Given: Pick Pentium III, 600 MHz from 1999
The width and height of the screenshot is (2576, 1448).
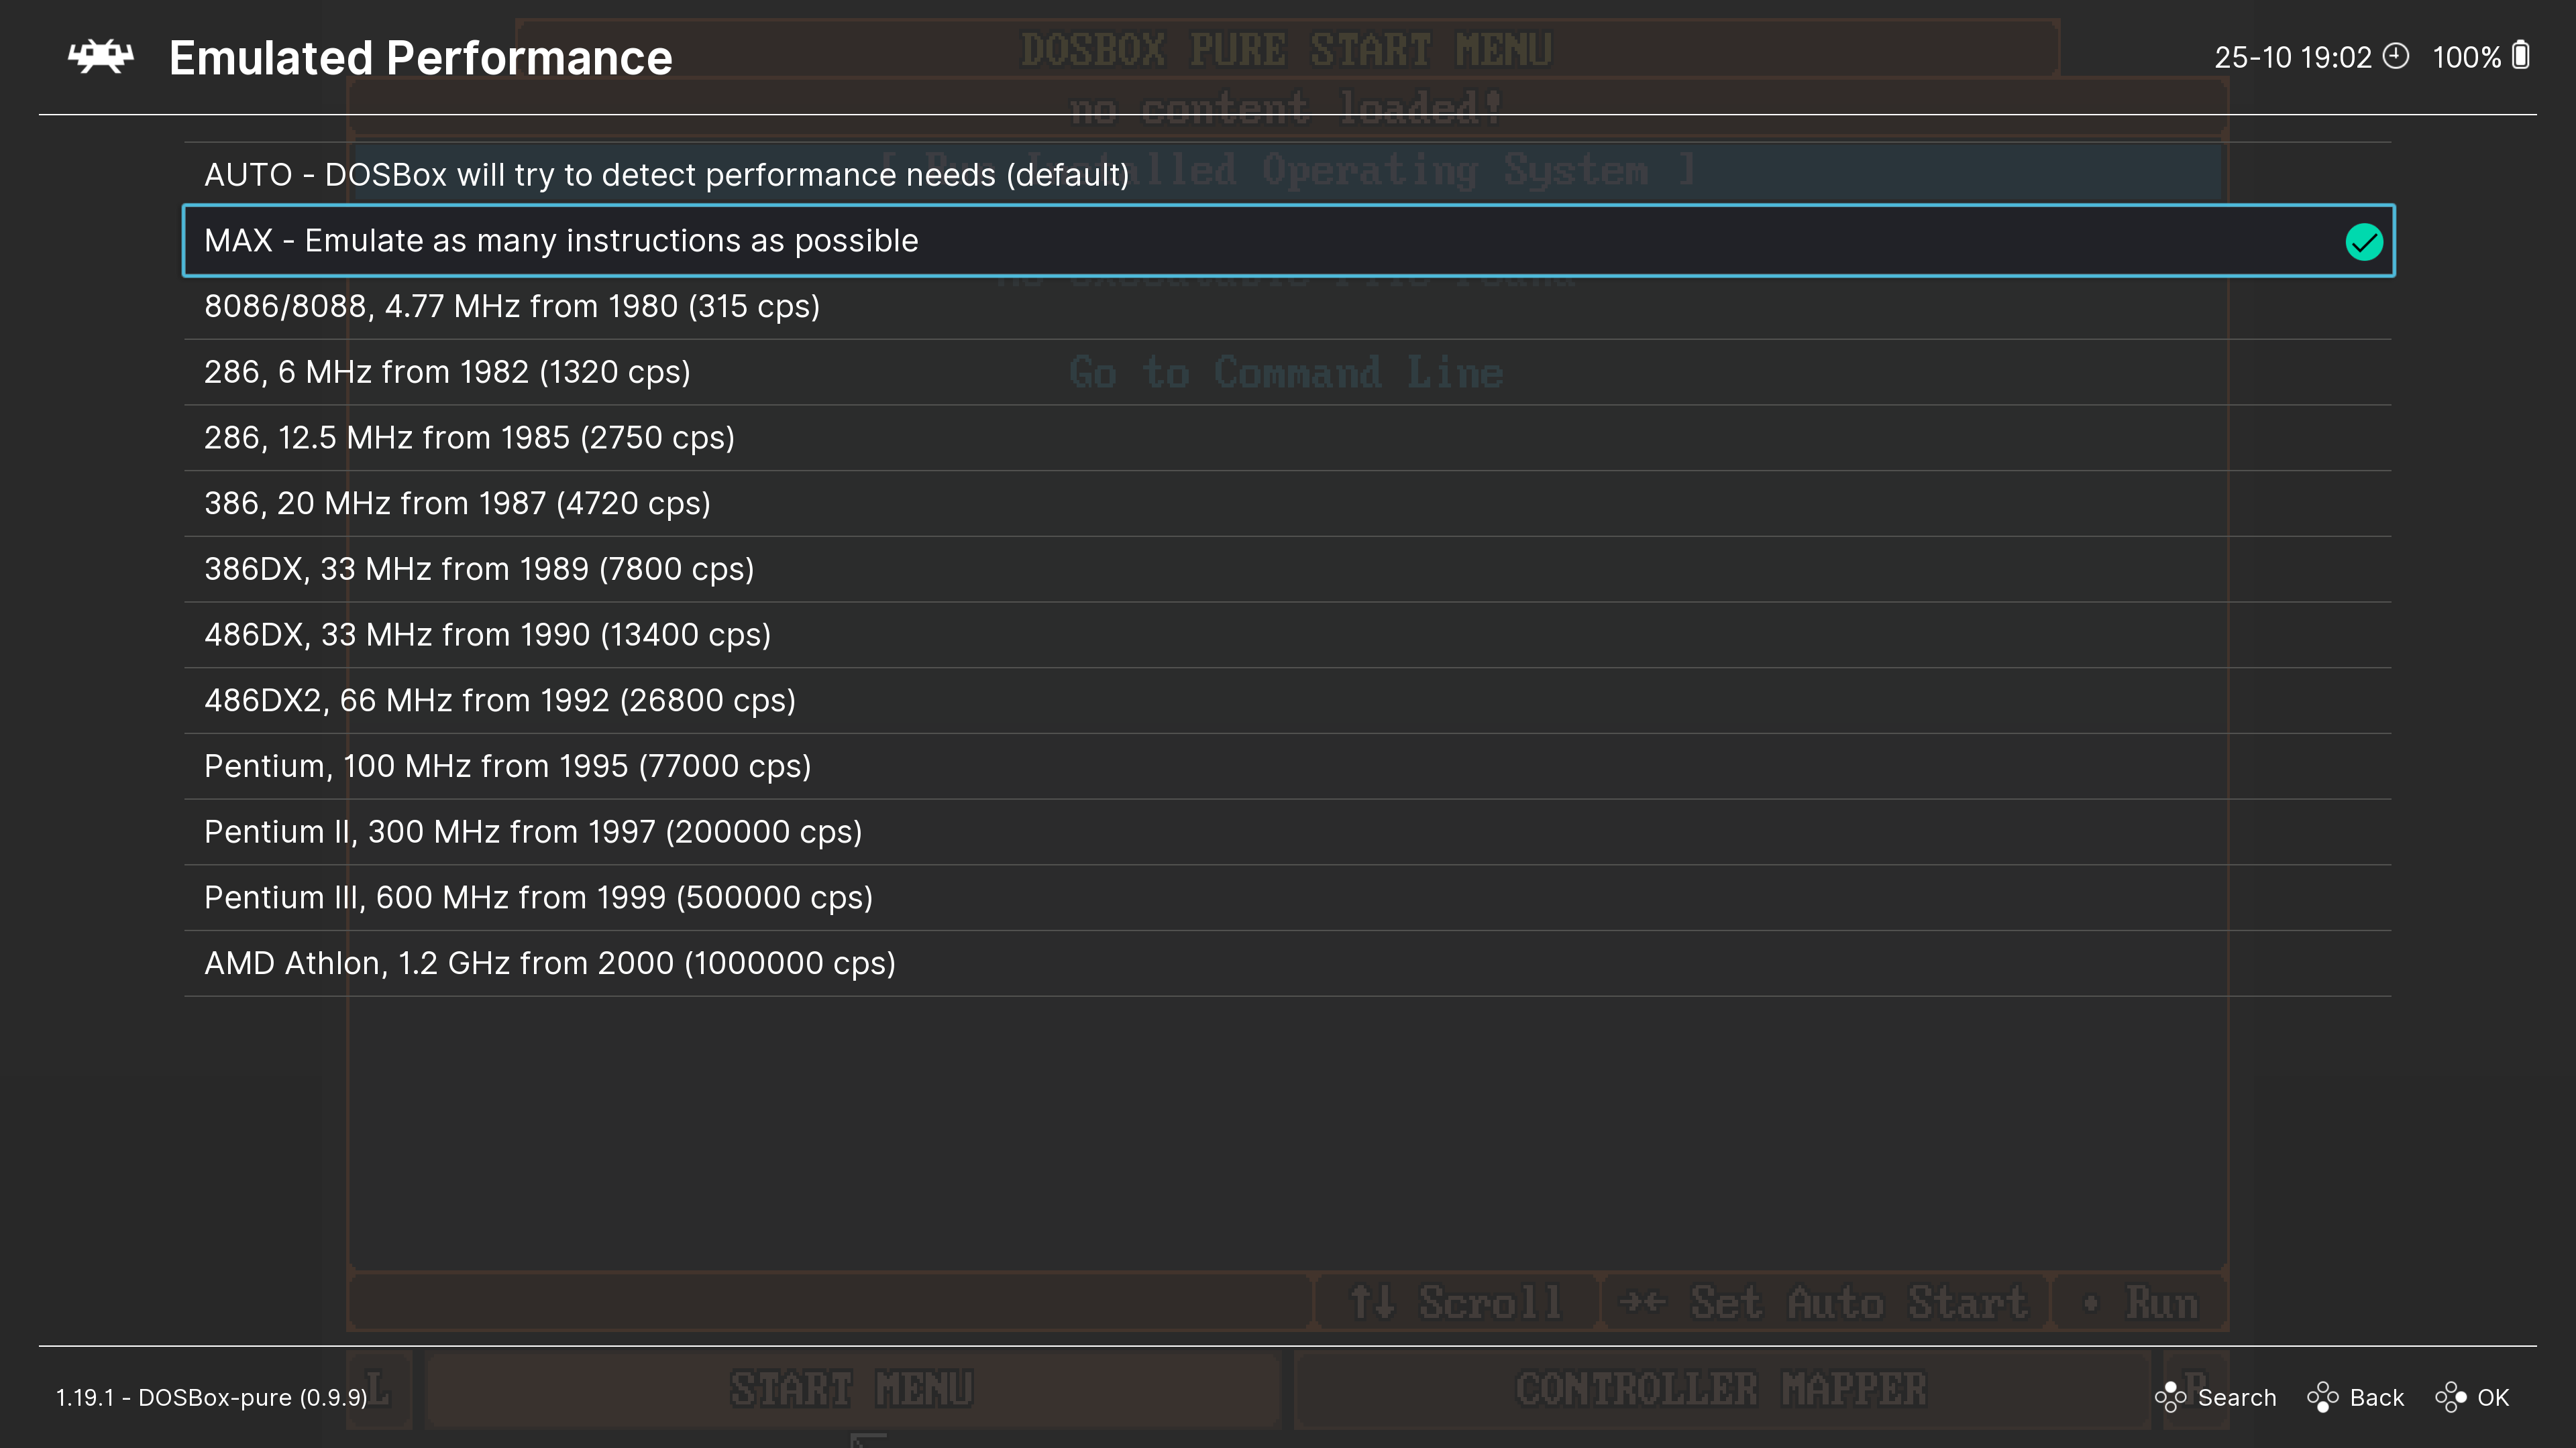Looking at the screenshot, I should (x=1288, y=898).
